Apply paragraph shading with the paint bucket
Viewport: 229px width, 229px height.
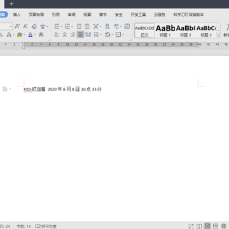pyautogui.click(x=108, y=34)
